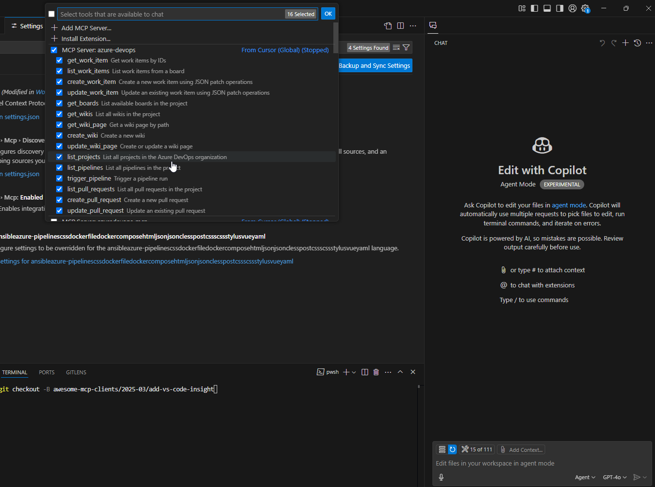Viewport: 655px width, 487px height.
Task: Uncheck the trigger_pipeline tool
Action: 59,179
